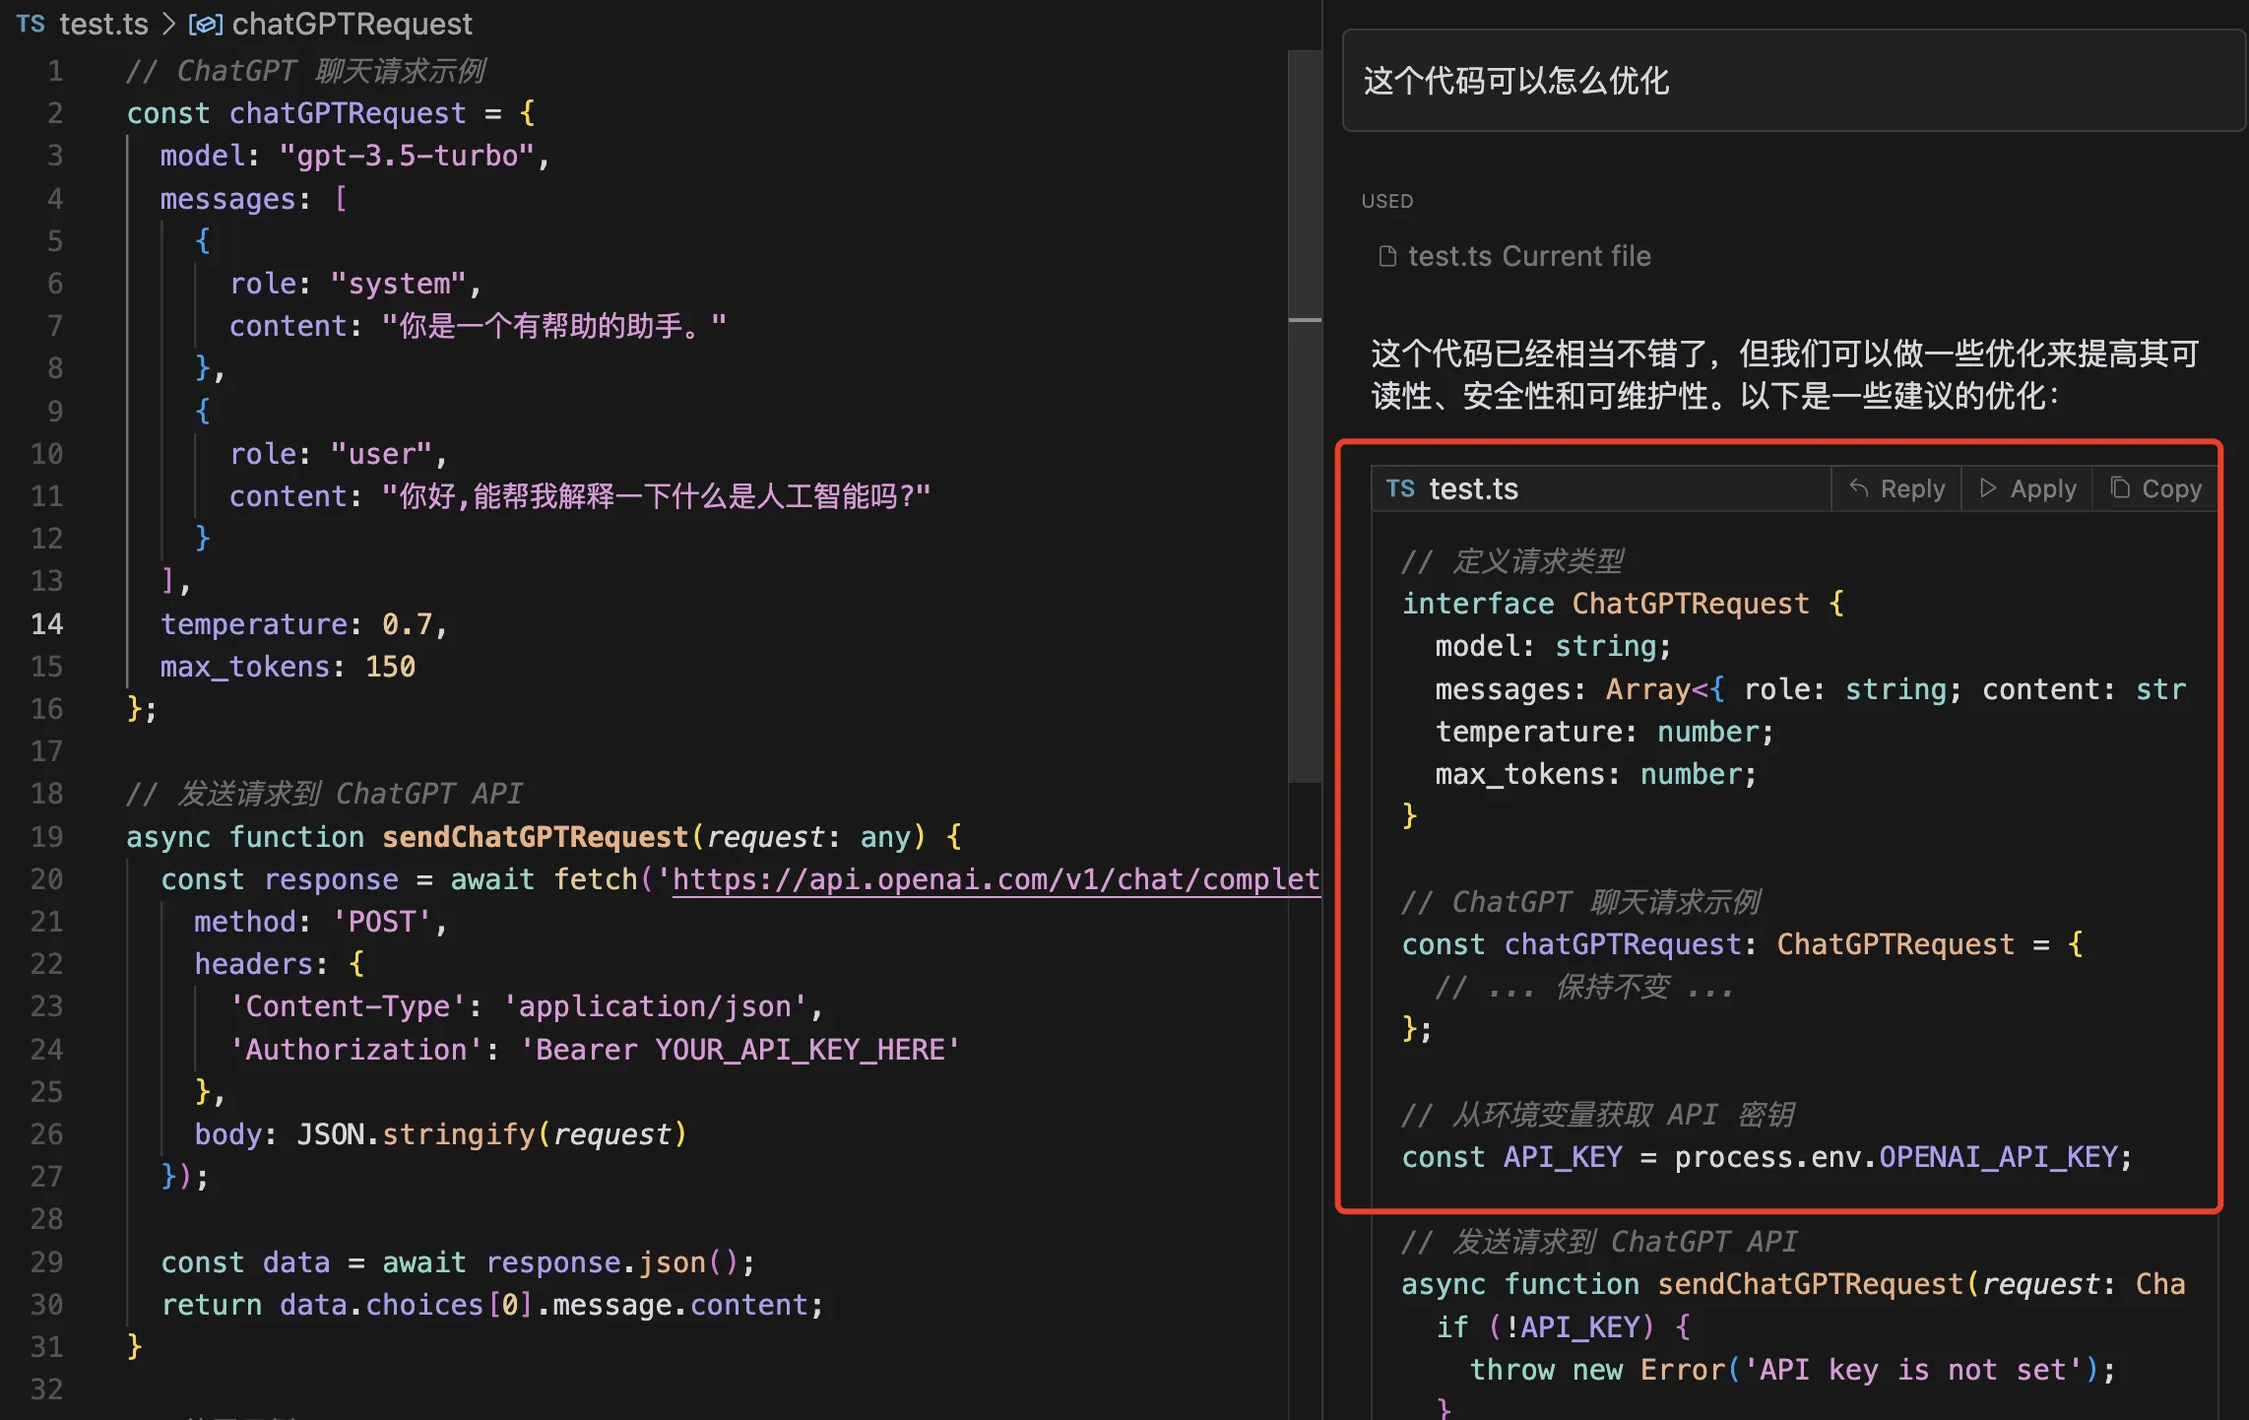Click the chat prompt box 这个代码可以怎么优化
This screenshot has height=1420, width=2249.
pos(1793,81)
